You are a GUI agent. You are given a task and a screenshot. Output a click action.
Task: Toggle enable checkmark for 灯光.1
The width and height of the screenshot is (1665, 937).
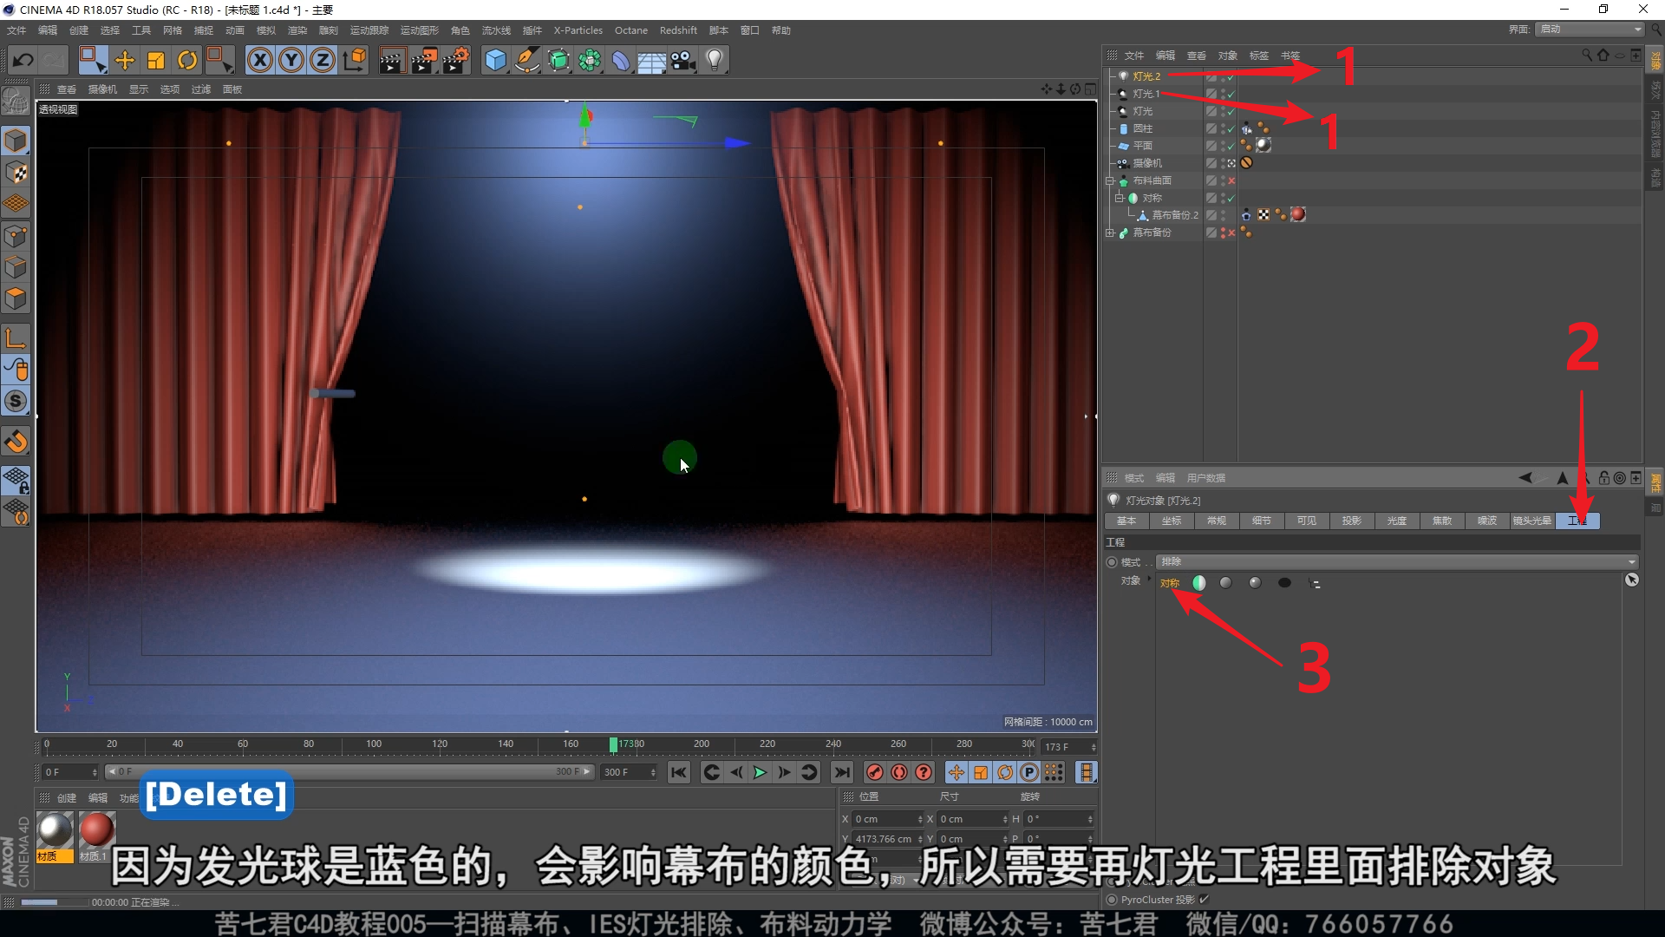tap(1231, 95)
